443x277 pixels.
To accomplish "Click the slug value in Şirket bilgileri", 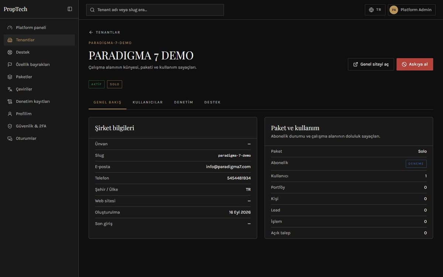I will [x=234, y=155].
